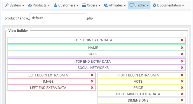Screen dimensions: 193x104
Task: Delete the NAME block with its X
Action: tap(182, 48)
